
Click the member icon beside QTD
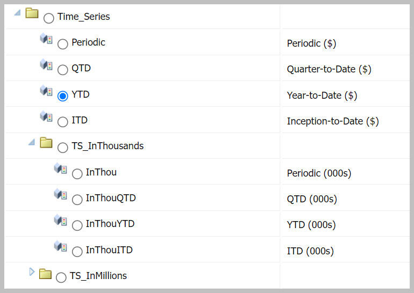coord(46,65)
